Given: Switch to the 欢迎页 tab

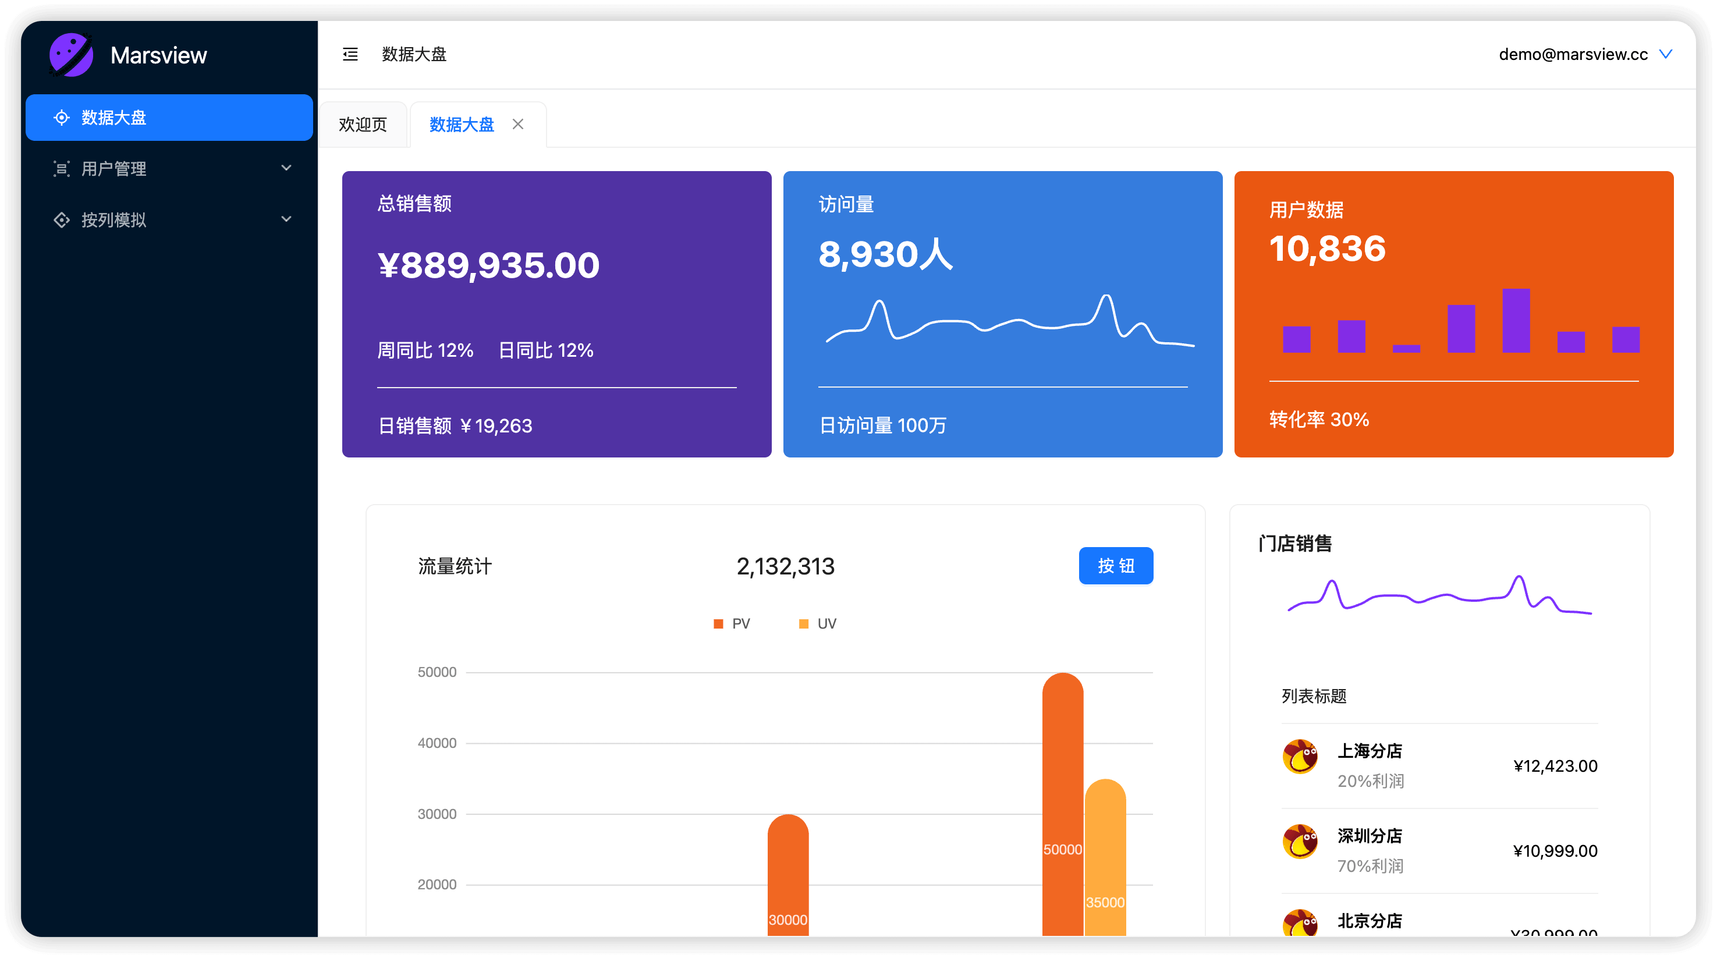Looking at the screenshot, I should tap(363, 125).
